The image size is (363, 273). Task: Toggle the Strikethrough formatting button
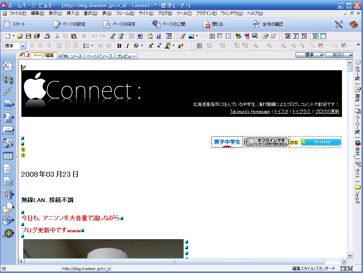point(136,46)
